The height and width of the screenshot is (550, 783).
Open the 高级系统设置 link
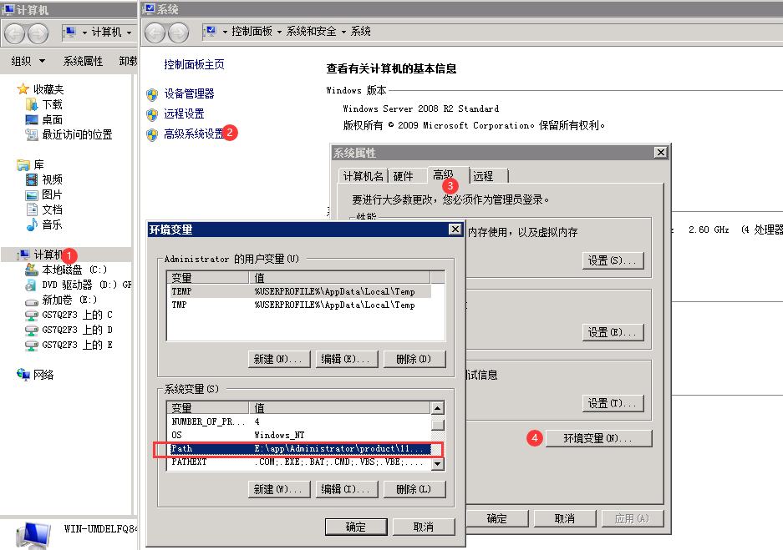coord(194,134)
